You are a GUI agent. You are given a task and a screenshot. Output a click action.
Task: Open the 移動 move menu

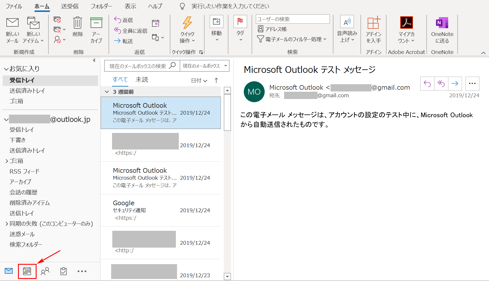pyautogui.click(x=216, y=28)
